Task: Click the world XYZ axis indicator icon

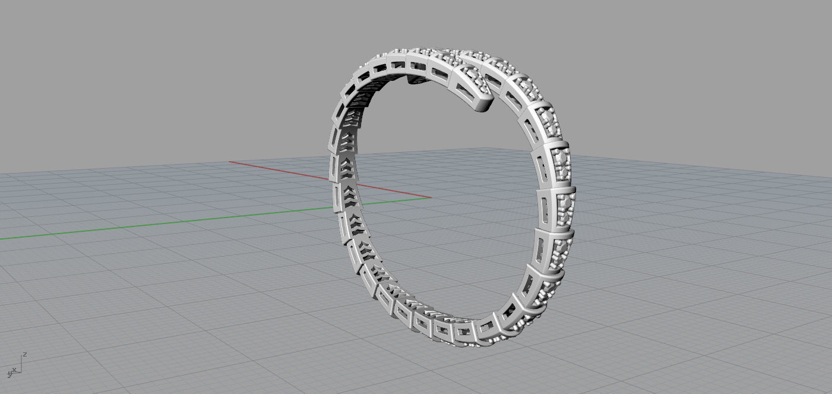Action: pos(17,365)
